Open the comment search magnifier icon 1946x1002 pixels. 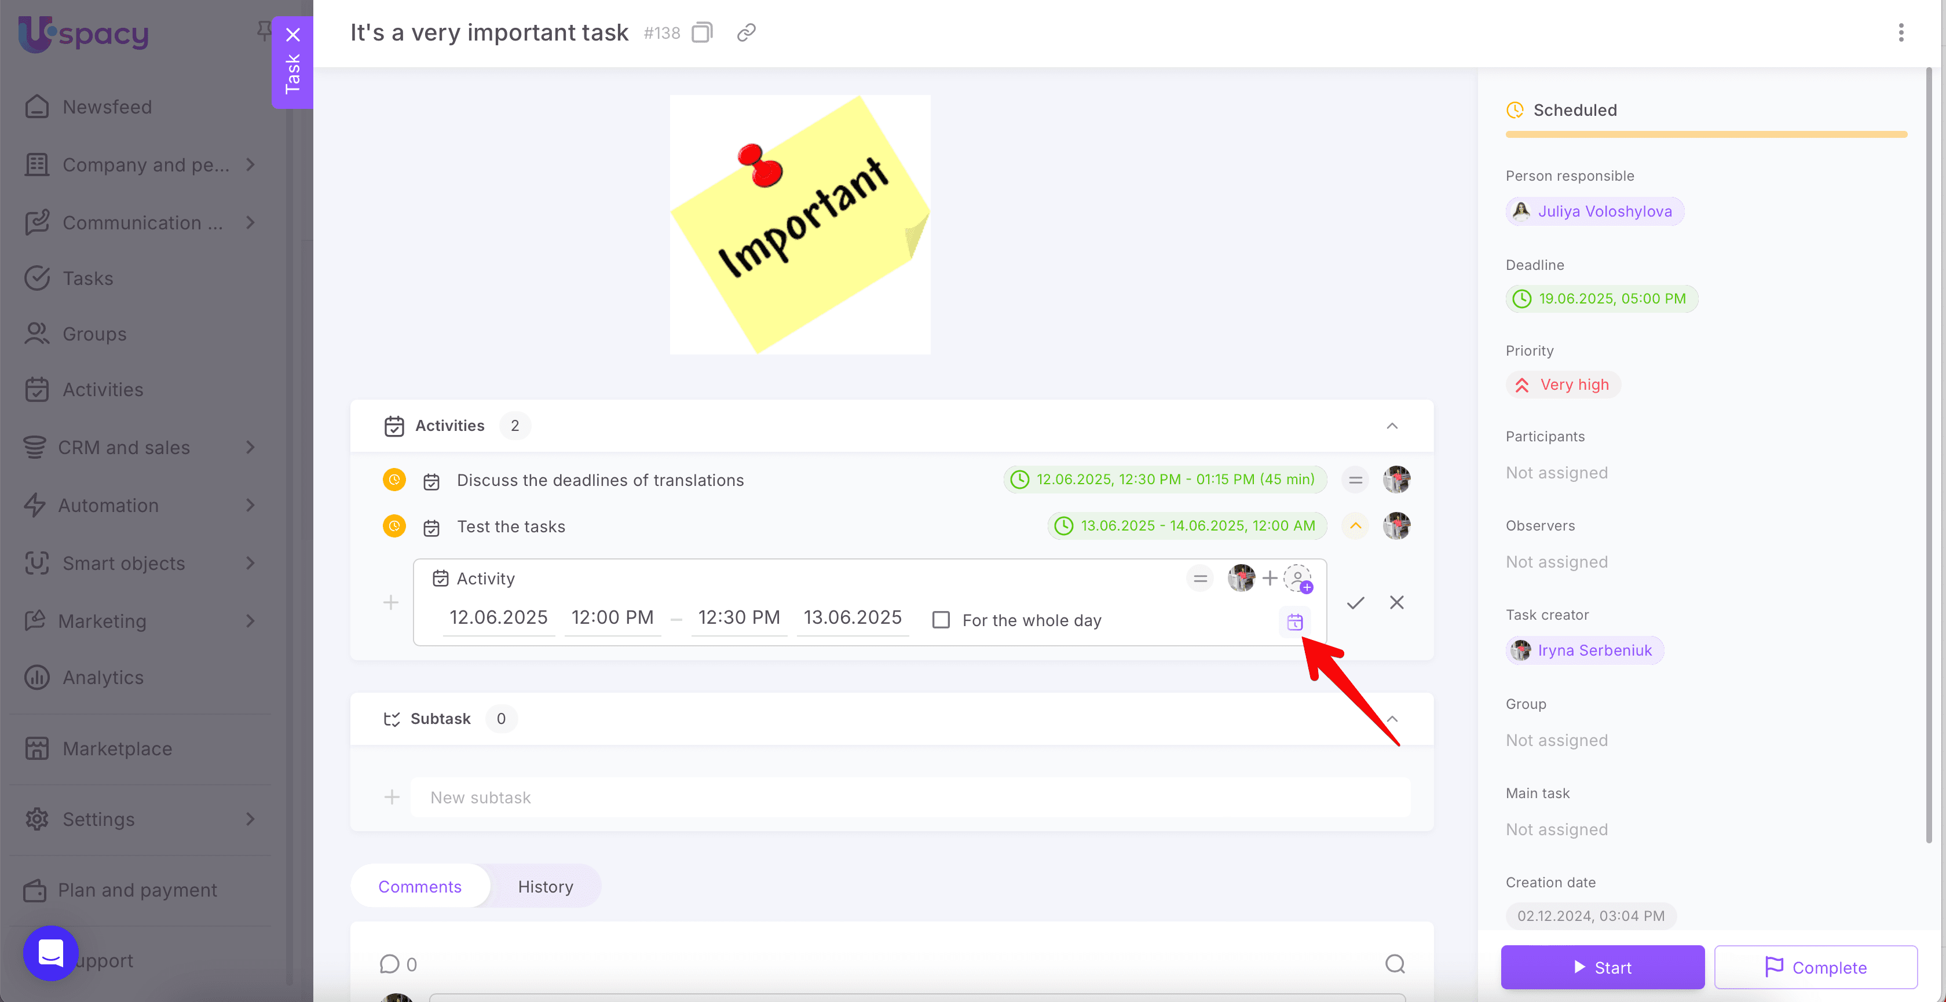[x=1395, y=963]
